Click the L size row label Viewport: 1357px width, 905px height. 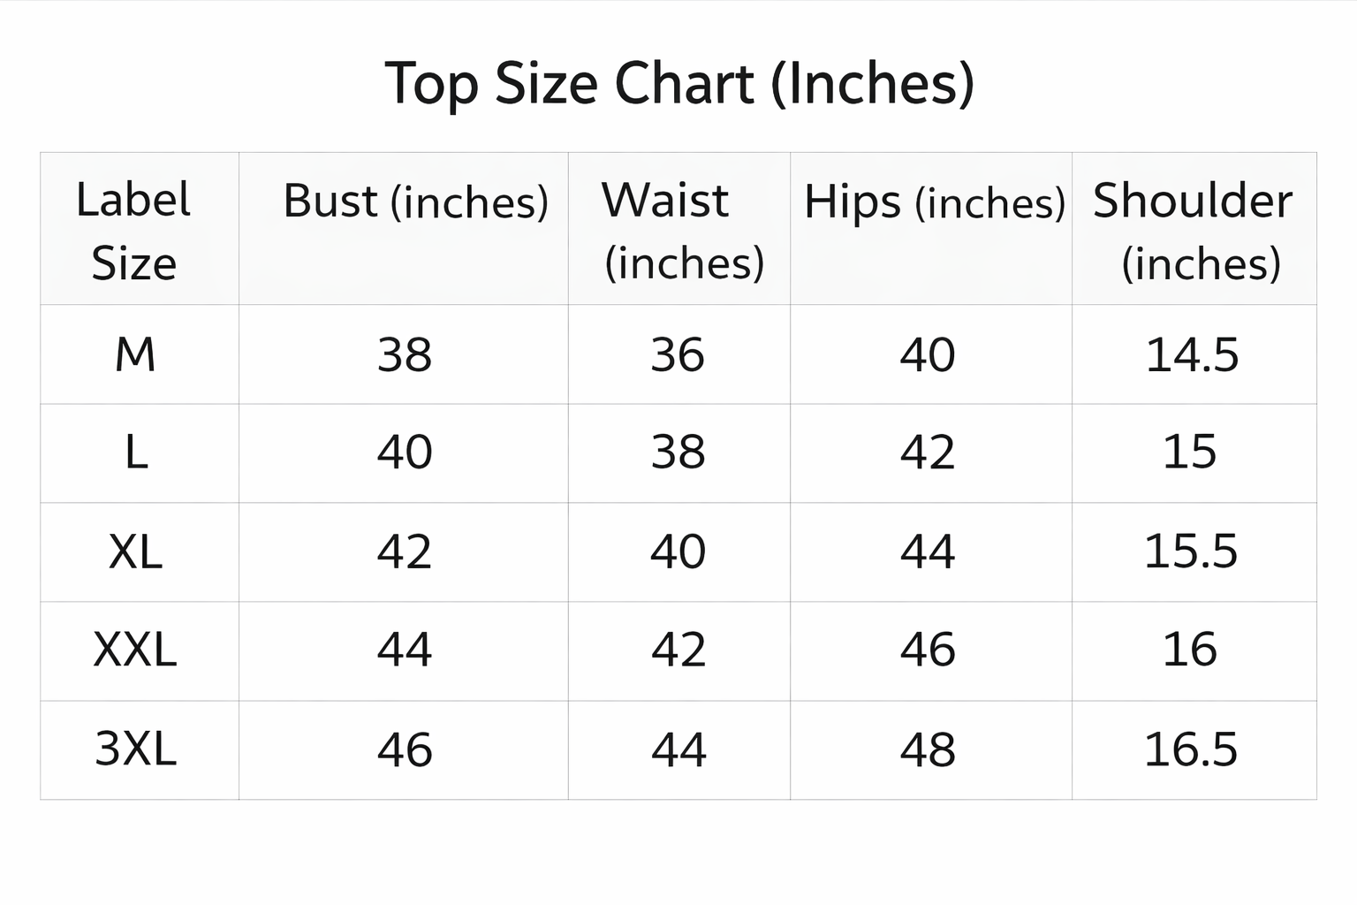point(135,453)
